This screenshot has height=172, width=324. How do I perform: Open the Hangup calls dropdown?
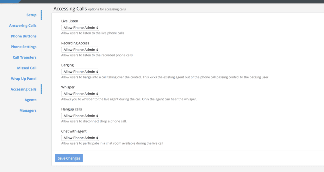click(80, 116)
